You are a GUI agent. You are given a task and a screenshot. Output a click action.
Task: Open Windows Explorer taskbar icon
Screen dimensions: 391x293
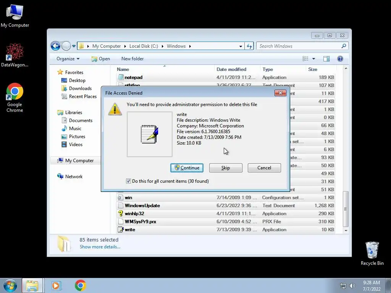[32, 285]
